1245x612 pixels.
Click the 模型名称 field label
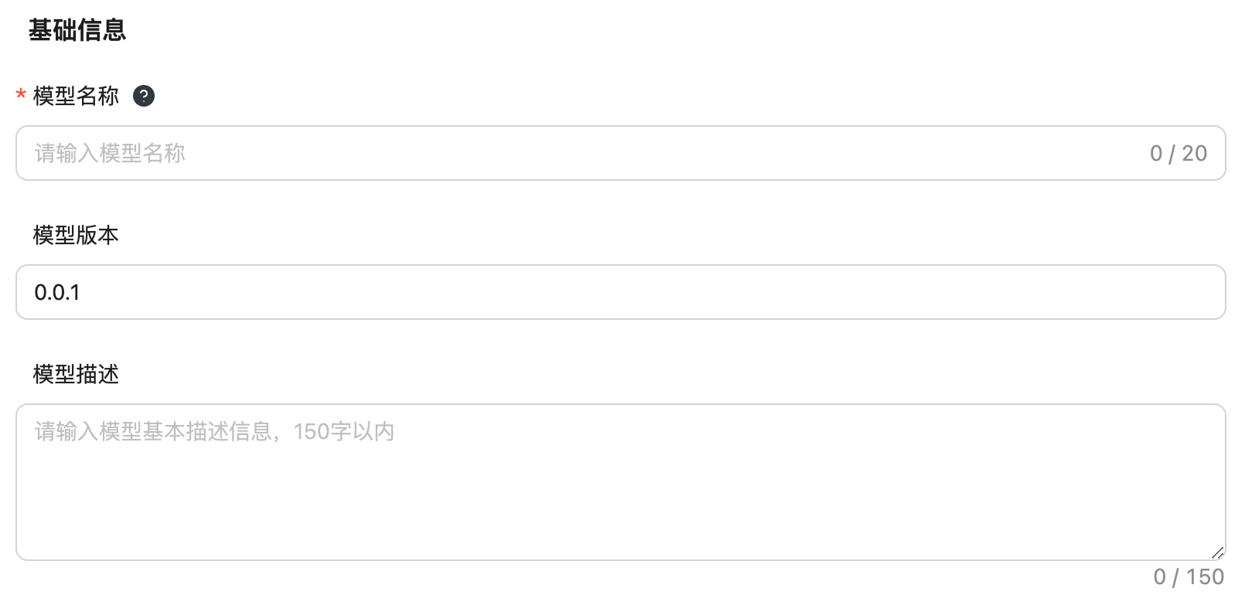(76, 96)
